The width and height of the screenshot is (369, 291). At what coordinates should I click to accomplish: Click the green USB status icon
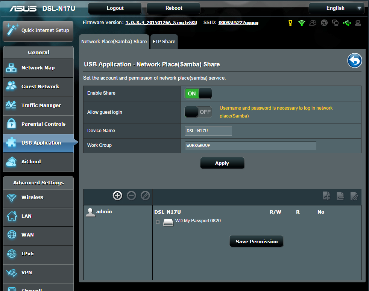[347, 23]
